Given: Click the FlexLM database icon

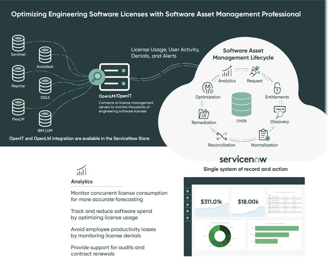Looking at the screenshot, I should tap(18, 107).
